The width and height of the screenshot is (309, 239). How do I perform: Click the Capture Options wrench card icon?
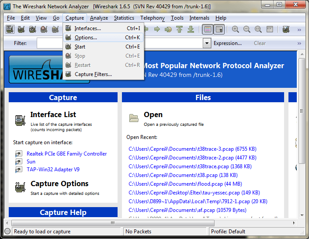pyautogui.click(x=20, y=187)
